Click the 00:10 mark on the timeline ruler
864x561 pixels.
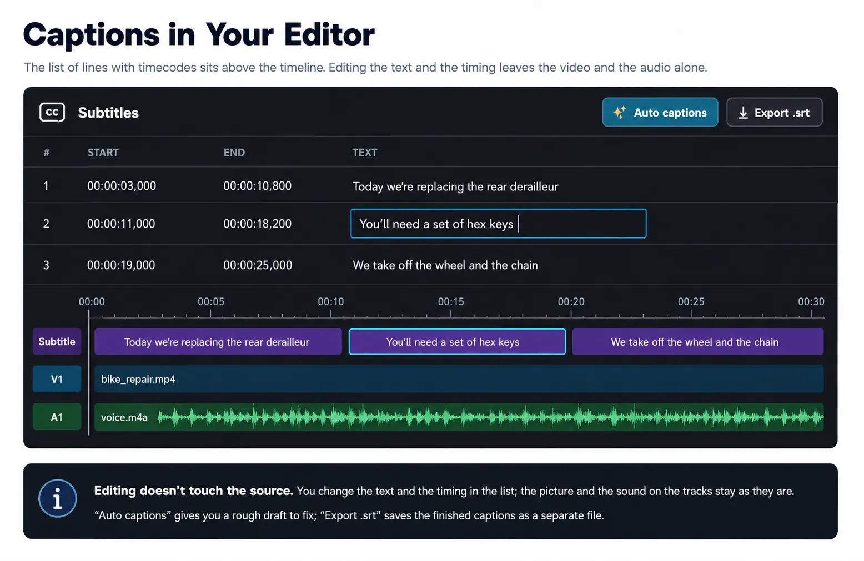331,302
